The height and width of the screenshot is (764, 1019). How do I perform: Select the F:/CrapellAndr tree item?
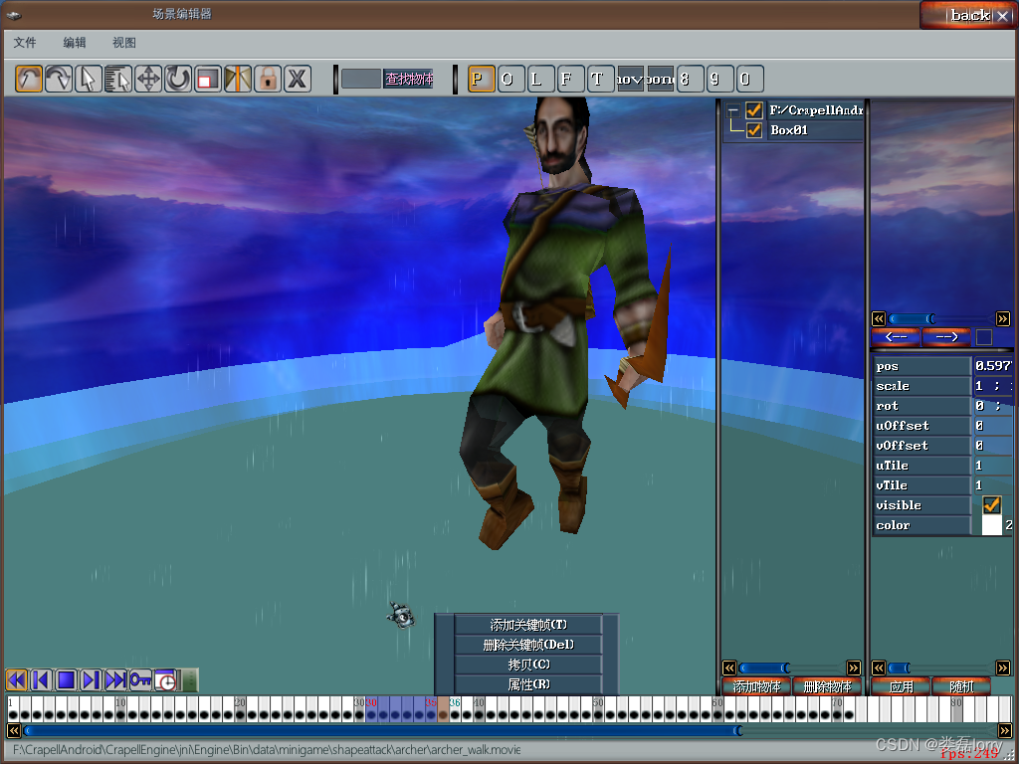(x=816, y=110)
